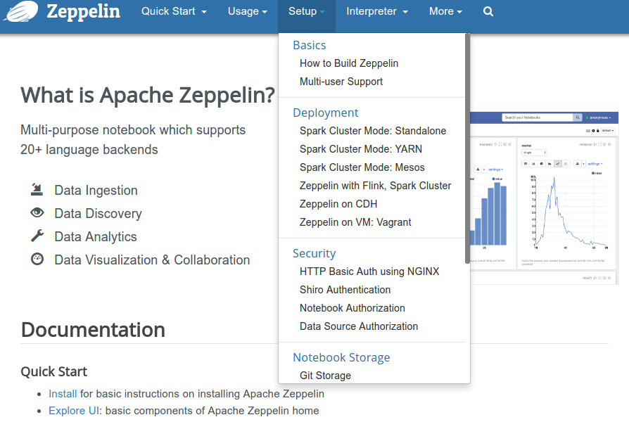Open the Usage dropdown menu
The image size is (629, 422).
(248, 11)
